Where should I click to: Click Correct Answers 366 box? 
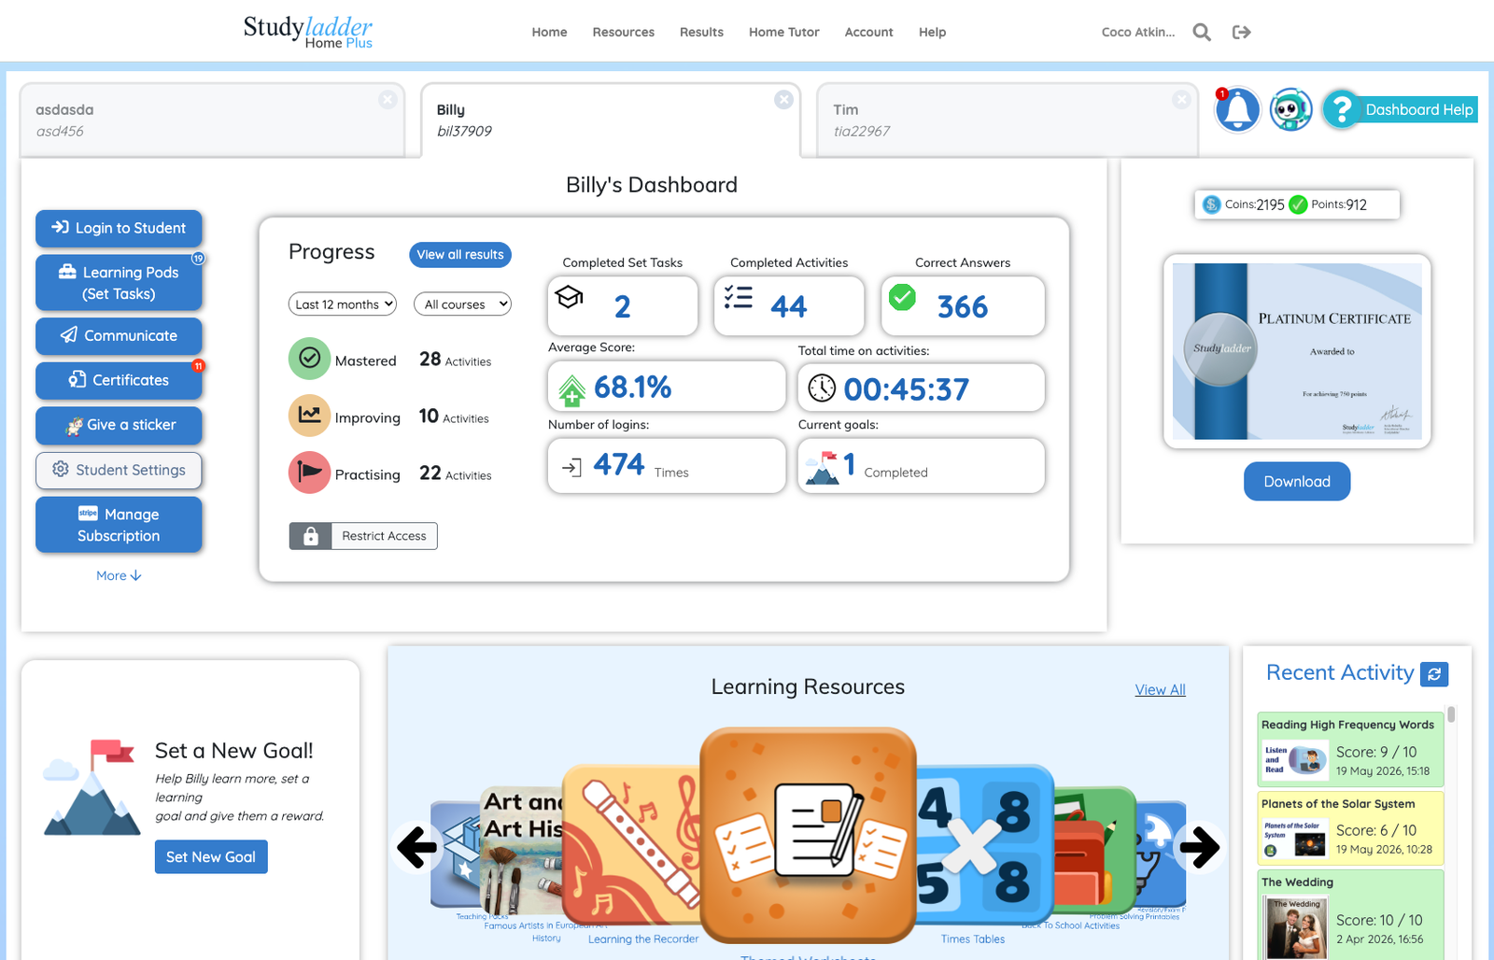963,305
